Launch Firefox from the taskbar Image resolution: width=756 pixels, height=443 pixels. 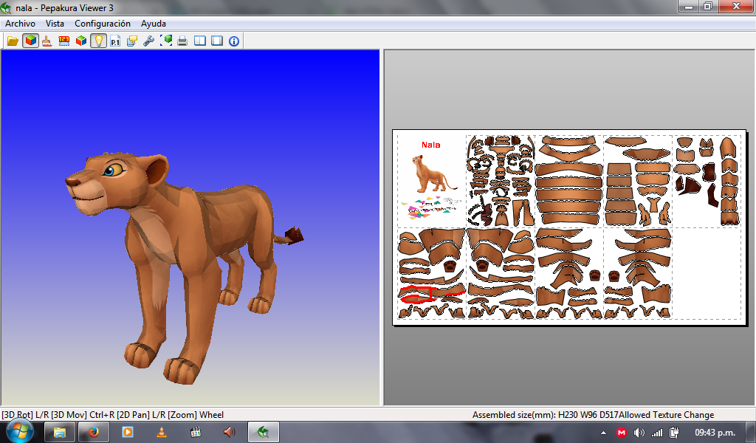93,432
